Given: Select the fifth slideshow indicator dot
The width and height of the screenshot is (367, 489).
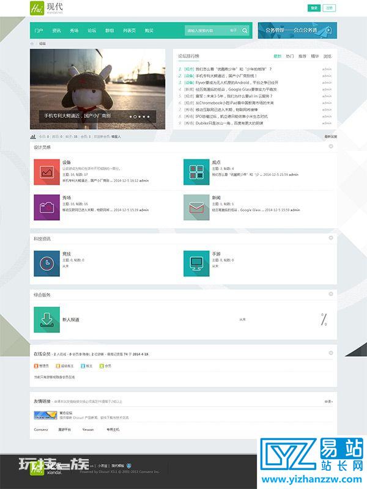Looking at the screenshot, I should tap(148, 117).
